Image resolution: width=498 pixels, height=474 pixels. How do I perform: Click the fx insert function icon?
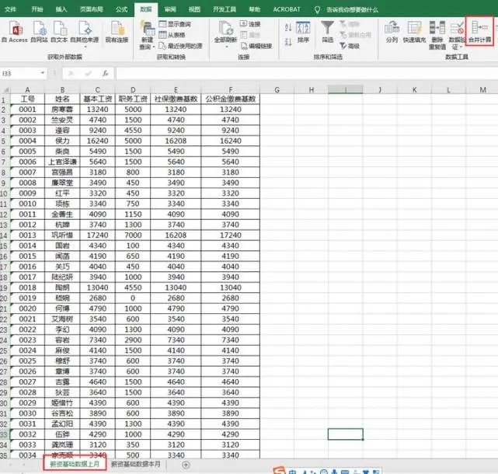105,73
